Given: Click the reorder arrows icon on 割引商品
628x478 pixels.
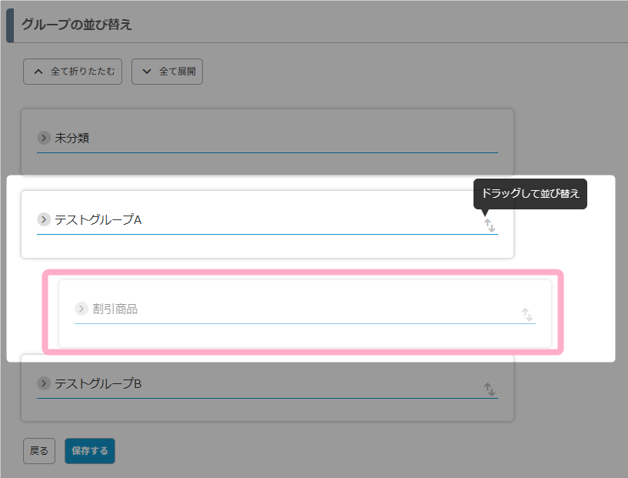Looking at the screenshot, I should (x=527, y=315).
